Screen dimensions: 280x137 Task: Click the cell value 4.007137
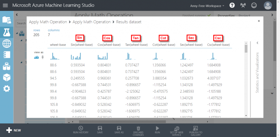point(214,78)
